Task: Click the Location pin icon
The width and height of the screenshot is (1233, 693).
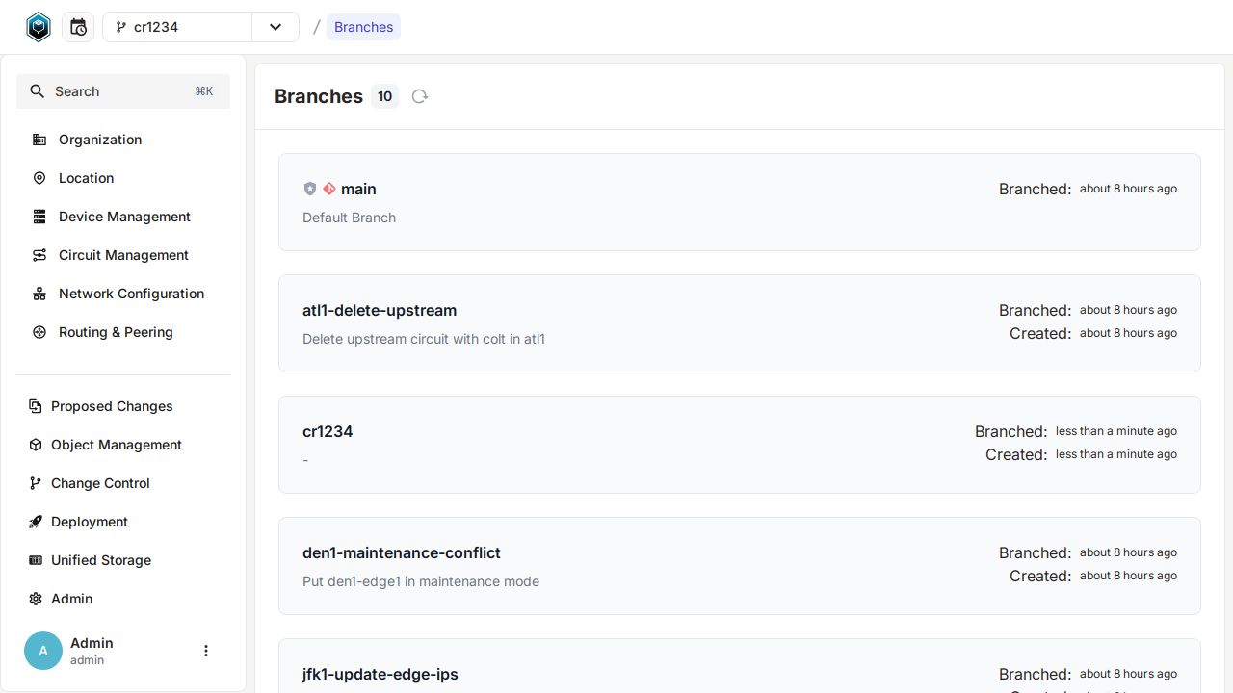Action: click(39, 178)
